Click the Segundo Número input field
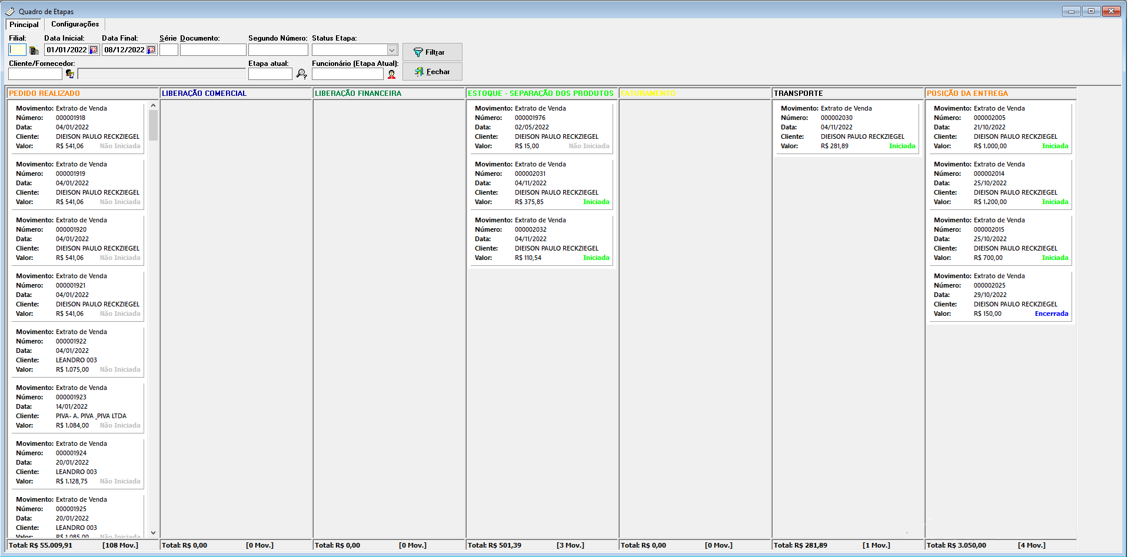 (278, 50)
